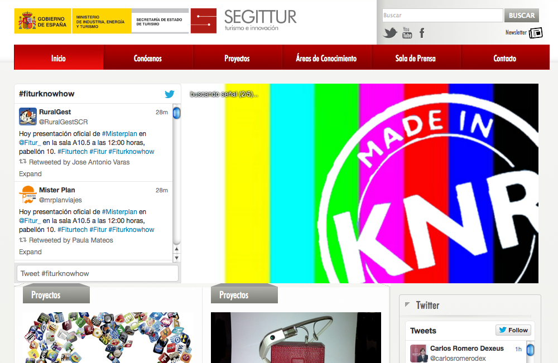Screen dimensions: 558x363
Task: Click the tweet list scrollbar down arrow
Action: pyautogui.click(x=176, y=258)
